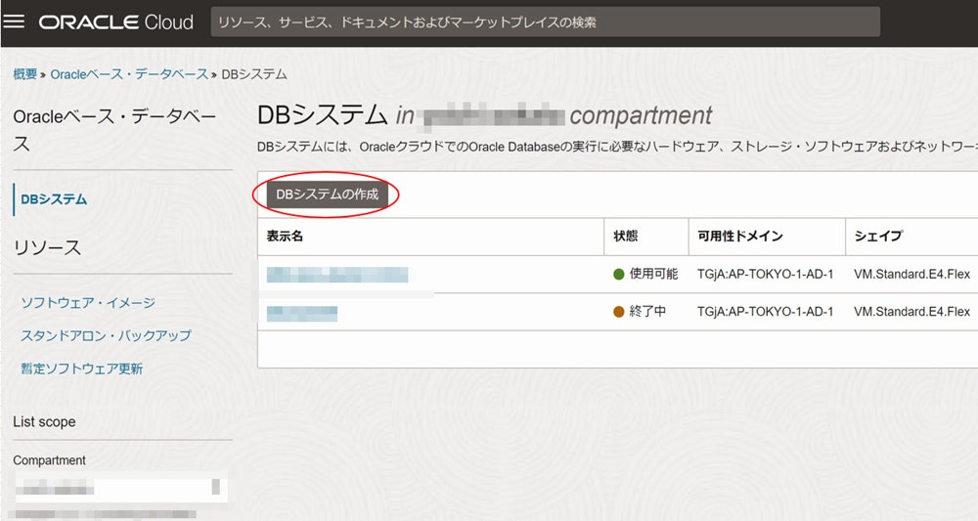The width and height of the screenshot is (978, 521).
Task: Click the 可用性ドメイン column header
Action: tap(740, 237)
